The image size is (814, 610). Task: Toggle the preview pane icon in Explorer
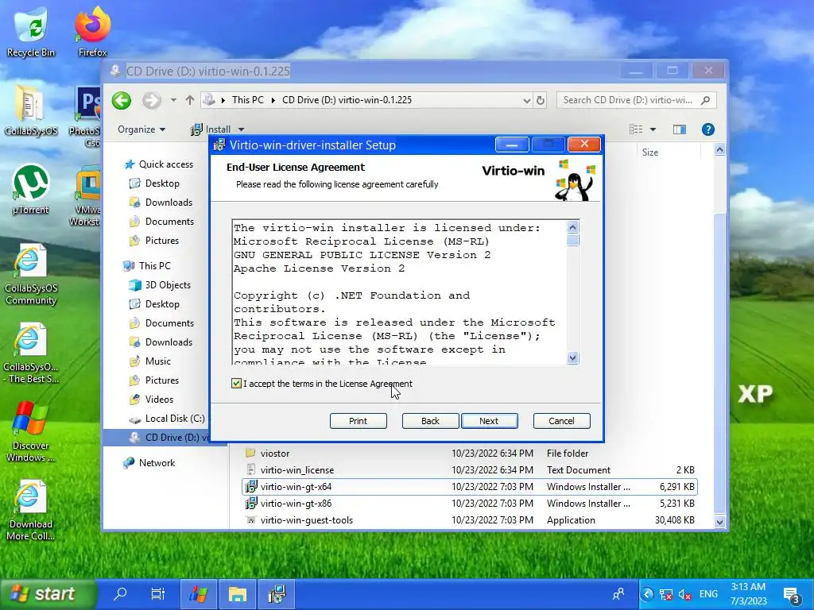click(680, 129)
